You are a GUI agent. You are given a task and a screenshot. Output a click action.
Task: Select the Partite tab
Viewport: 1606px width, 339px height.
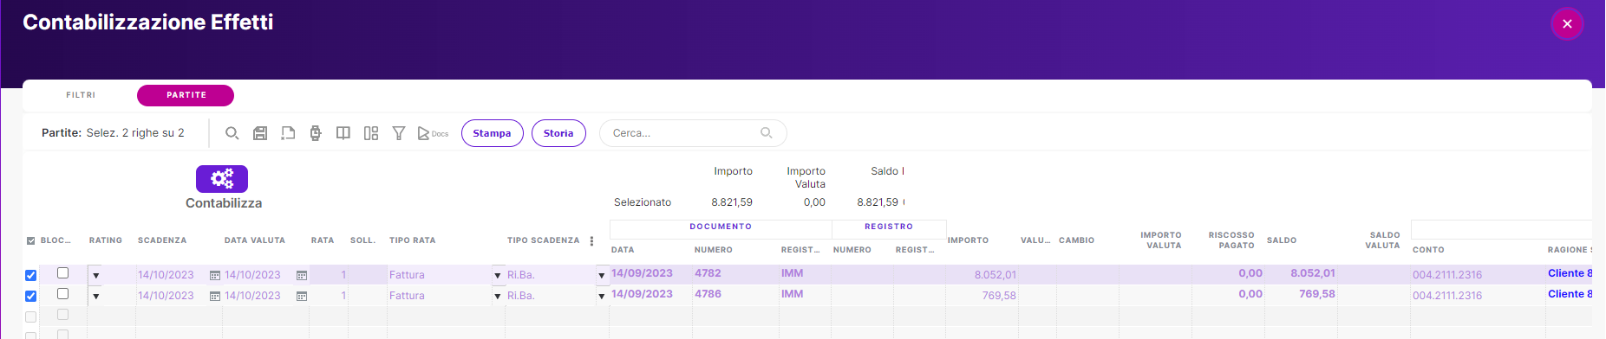click(x=186, y=95)
